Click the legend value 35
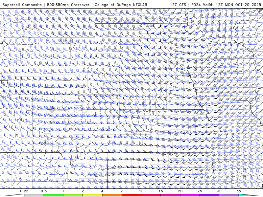The image size is (263, 197). click(239, 191)
